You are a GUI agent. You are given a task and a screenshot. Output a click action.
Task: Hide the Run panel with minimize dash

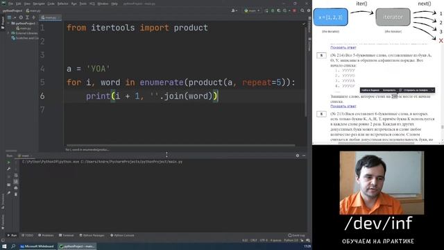[x=304, y=156]
